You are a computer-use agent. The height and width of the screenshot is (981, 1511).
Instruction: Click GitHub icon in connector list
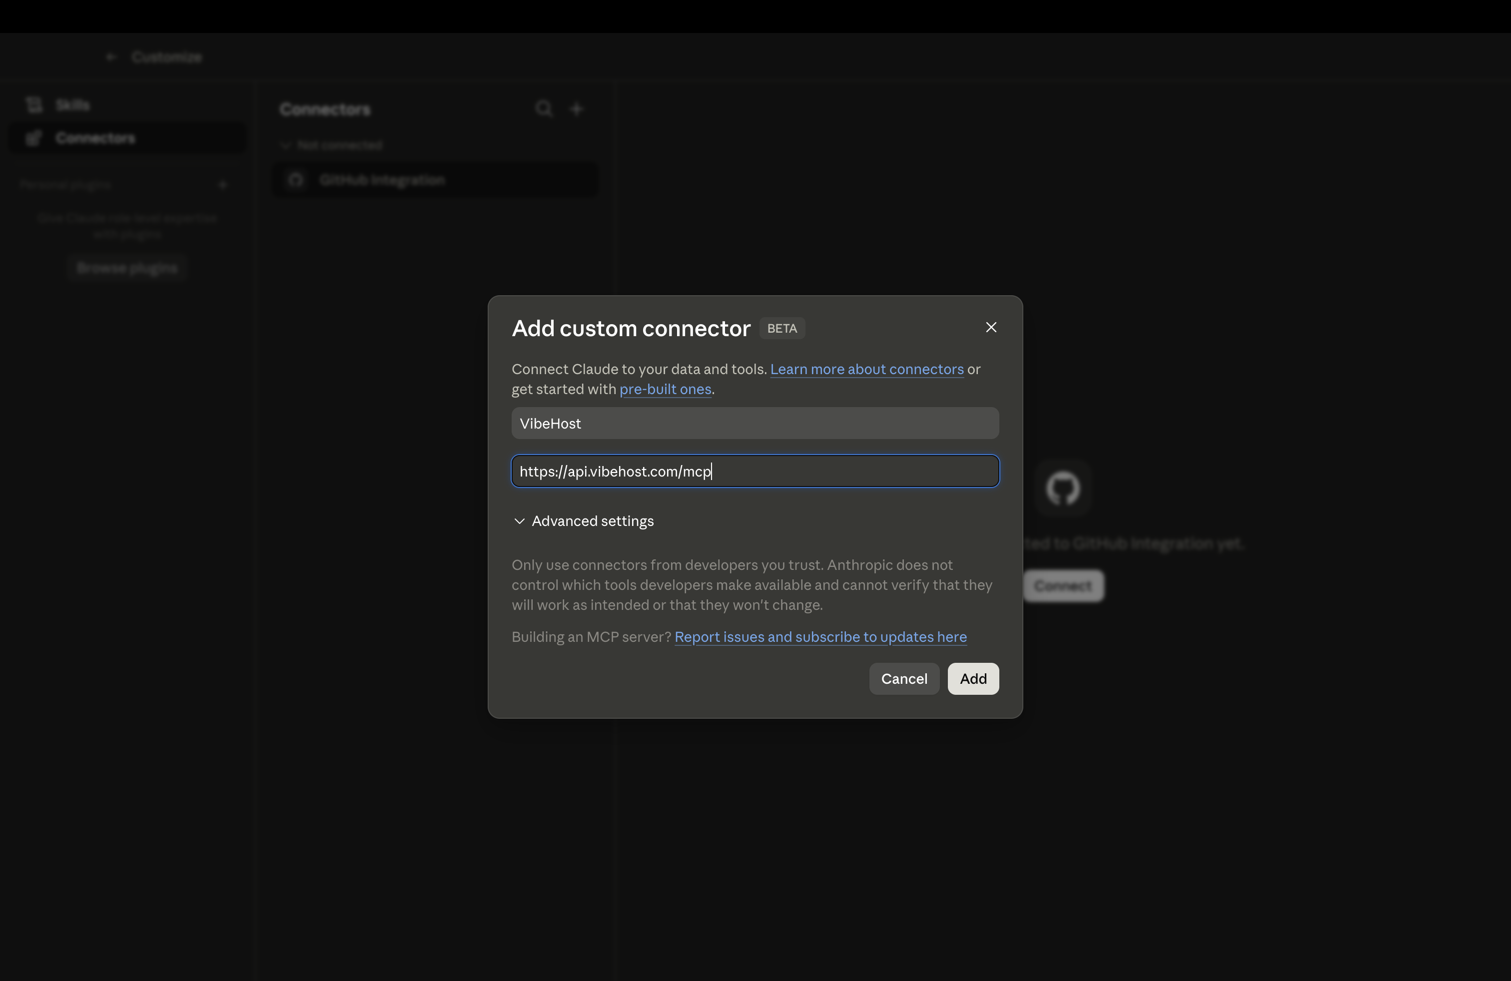pos(296,180)
